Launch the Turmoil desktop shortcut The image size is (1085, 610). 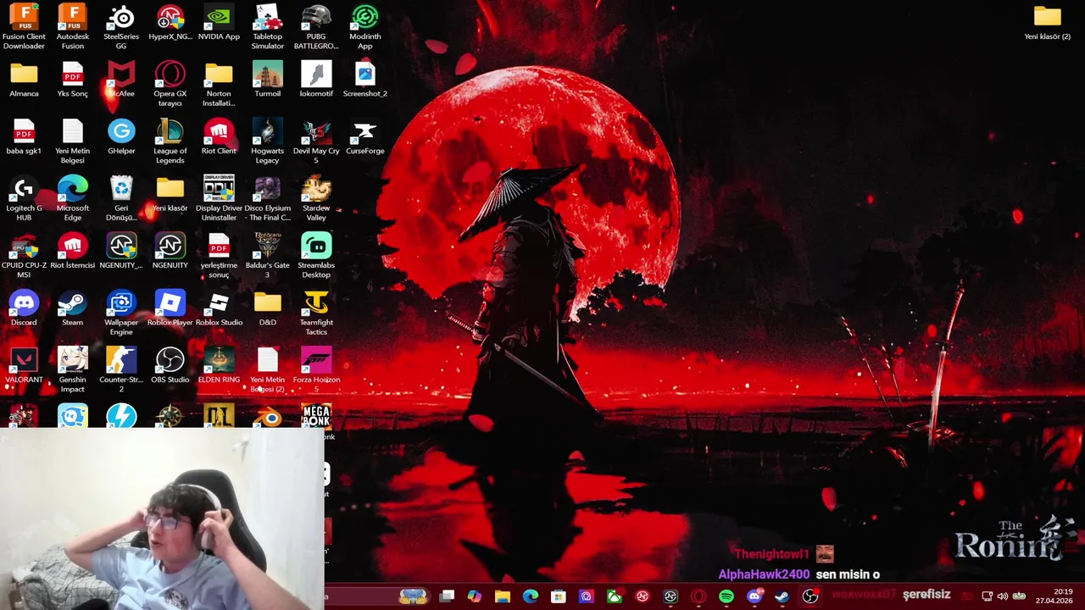268,80
